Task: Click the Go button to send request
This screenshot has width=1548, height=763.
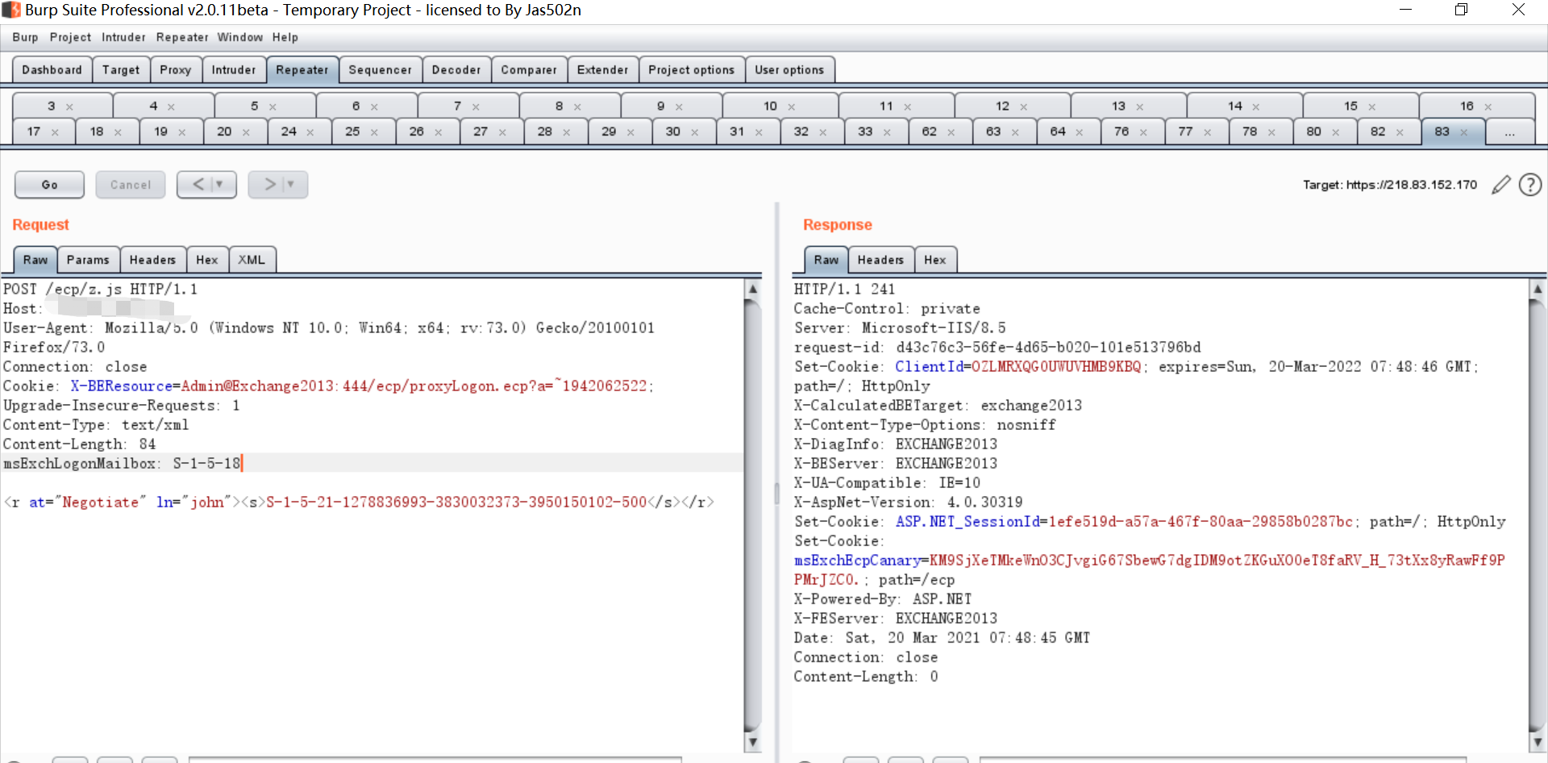Action: 49,185
